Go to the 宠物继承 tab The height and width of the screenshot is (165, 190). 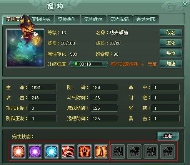tap(93, 19)
